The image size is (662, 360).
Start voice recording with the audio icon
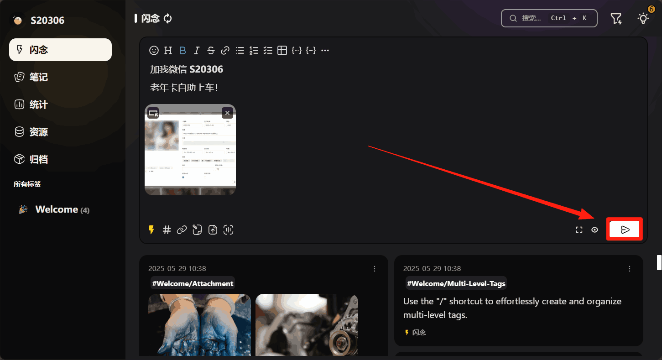[228, 230]
